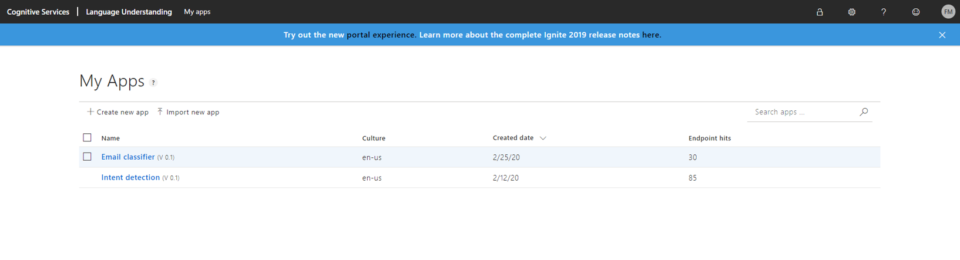960x260 pixels.
Task: Click the search magnifier icon
Action: pos(864,112)
